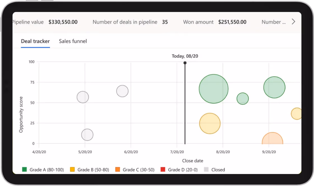Click the 100 score axis label
This screenshot has width=314, height=186.
click(x=31, y=62)
